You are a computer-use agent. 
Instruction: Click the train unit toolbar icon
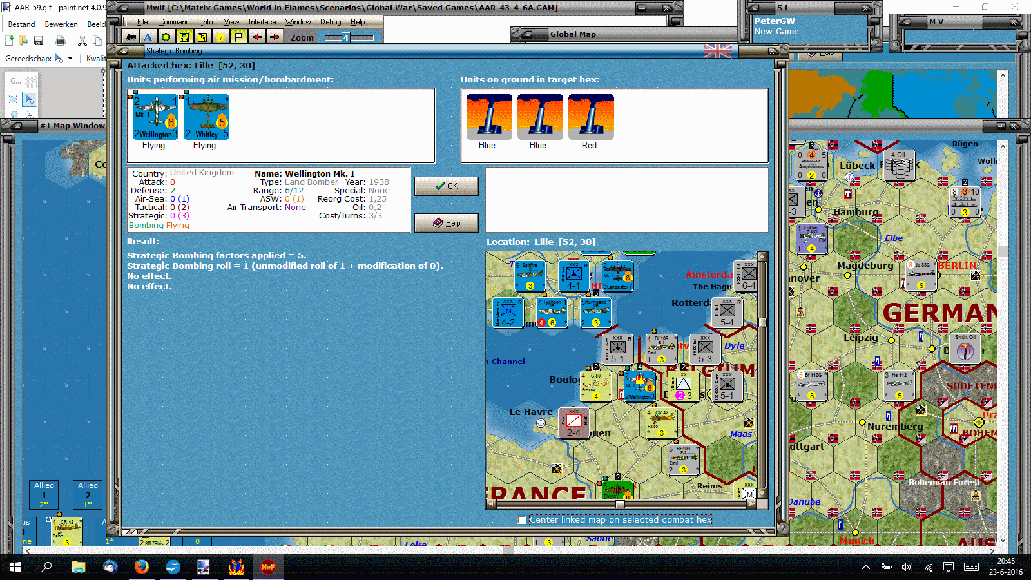click(x=131, y=37)
